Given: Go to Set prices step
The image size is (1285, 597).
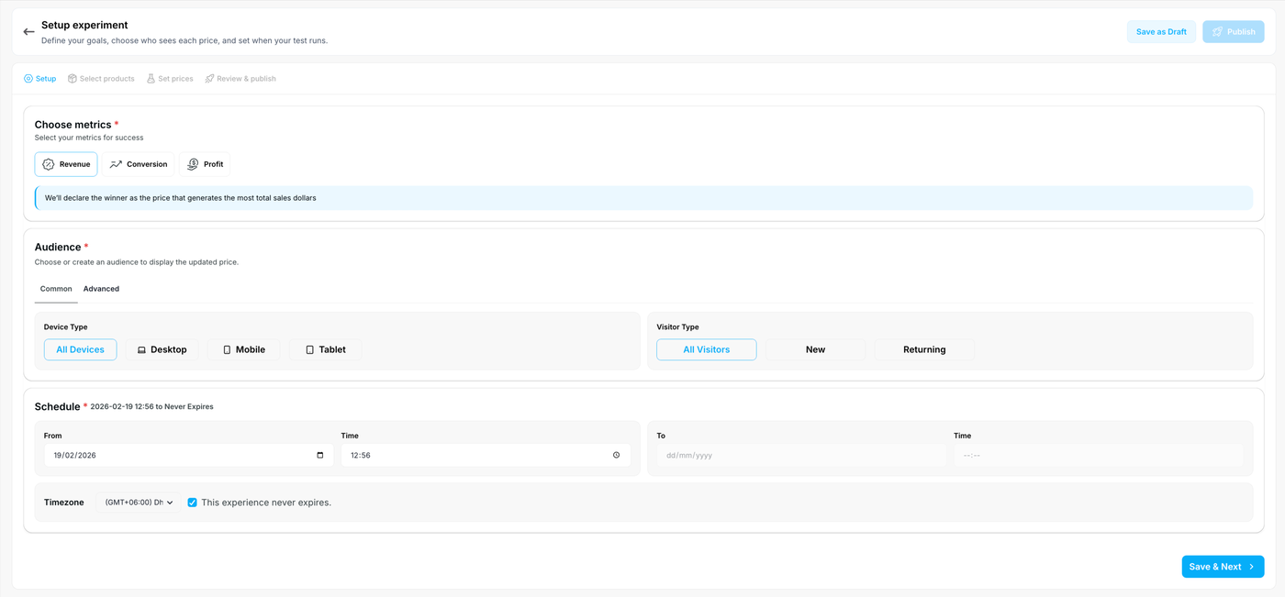Looking at the screenshot, I should pyautogui.click(x=170, y=79).
